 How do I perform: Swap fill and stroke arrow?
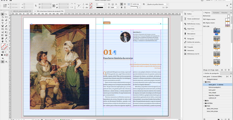7,44
